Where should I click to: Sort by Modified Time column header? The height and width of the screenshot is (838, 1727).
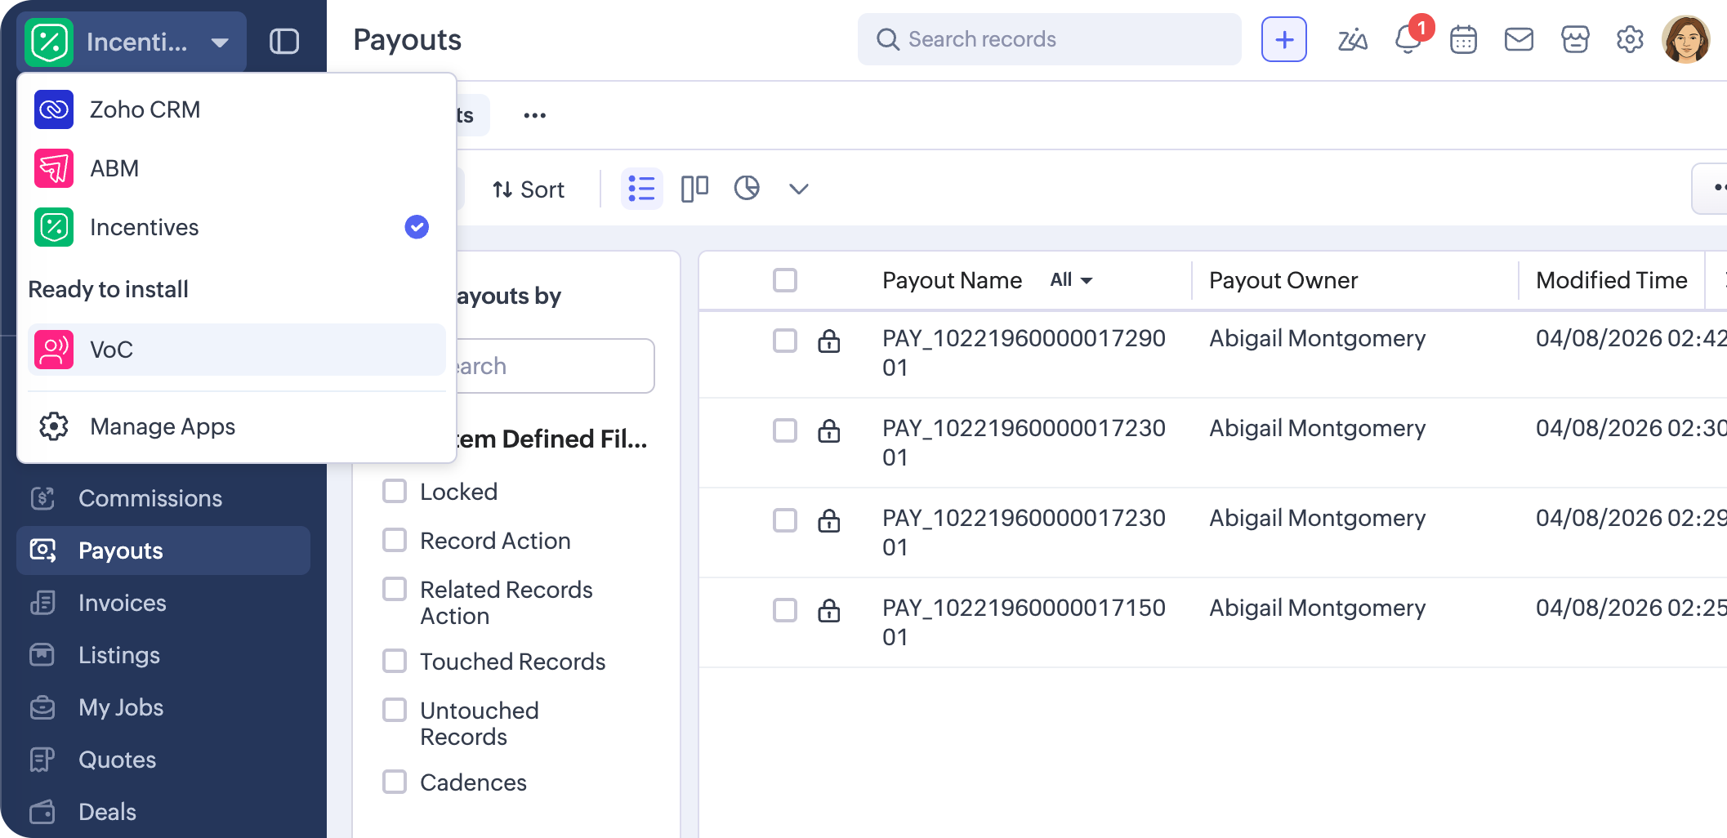tap(1611, 280)
